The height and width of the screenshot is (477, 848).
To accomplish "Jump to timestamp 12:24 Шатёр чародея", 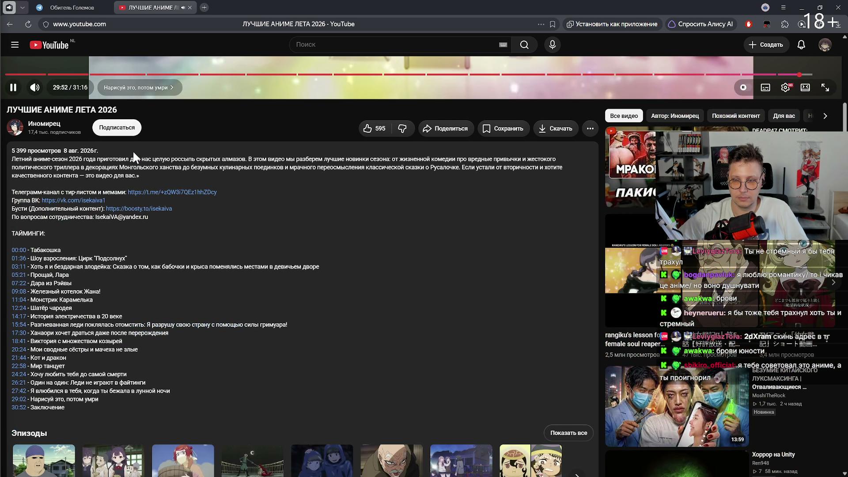I will click(x=19, y=308).
